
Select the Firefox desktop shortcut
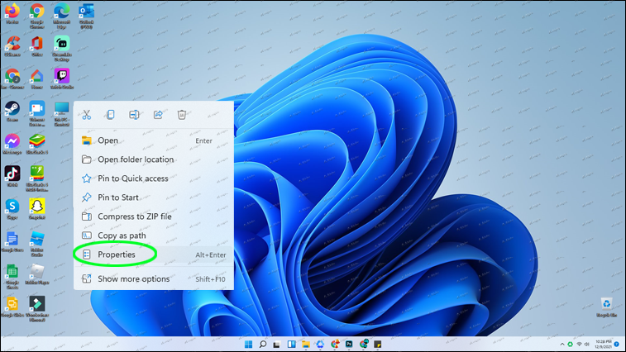tap(12, 13)
